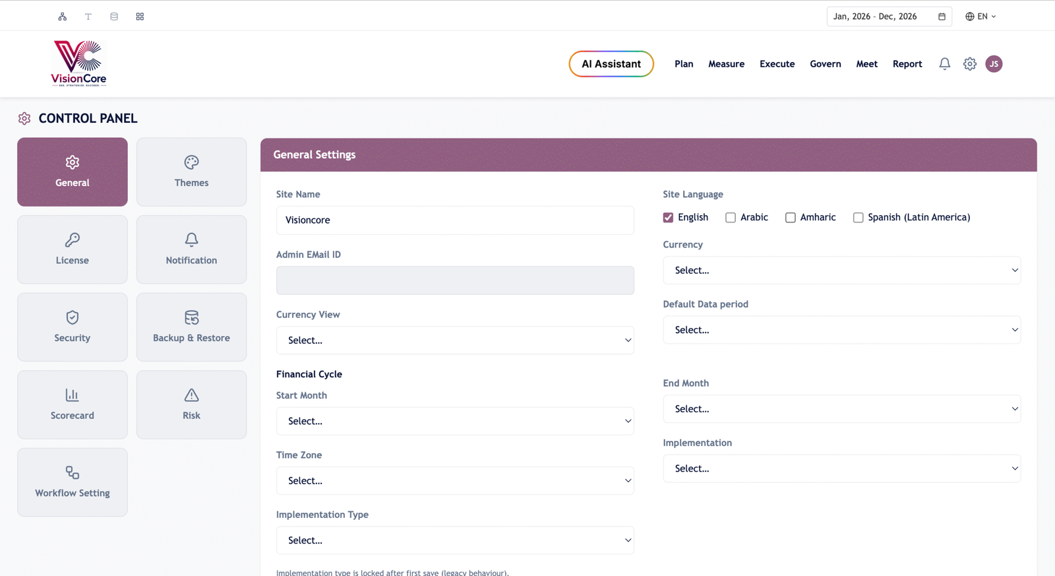Expand the Currency dropdown
The height and width of the screenshot is (576, 1055).
click(x=842, y=271)
